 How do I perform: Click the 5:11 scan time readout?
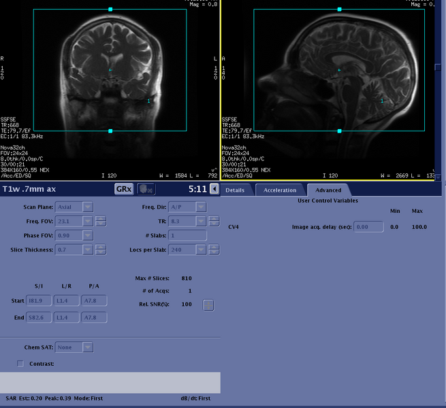pyautogui.click(x=197, y=189)
